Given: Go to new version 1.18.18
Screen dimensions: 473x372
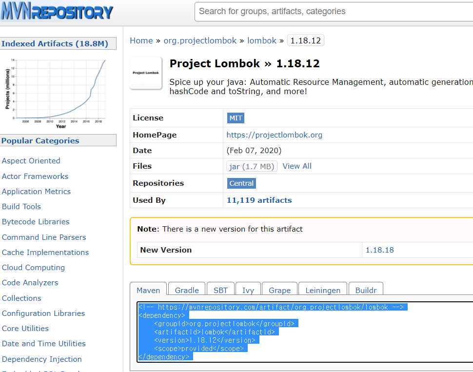Looking at the screenshot, I should (379, 250).
